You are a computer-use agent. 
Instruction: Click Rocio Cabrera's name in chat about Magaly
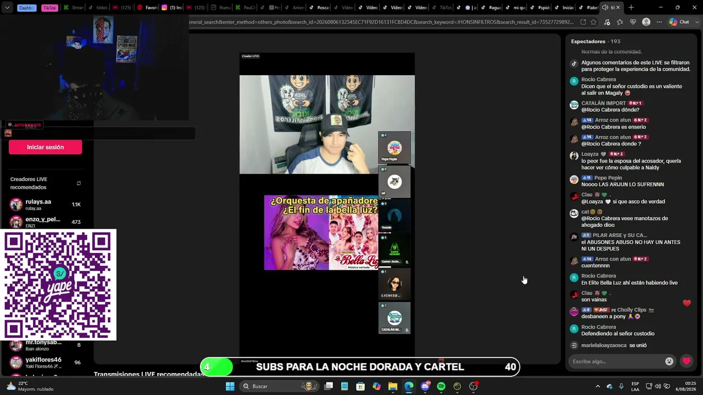click(599, 80)
